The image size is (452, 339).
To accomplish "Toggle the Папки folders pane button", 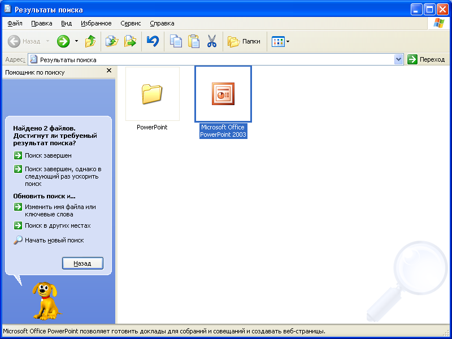I will click(244, 41).
